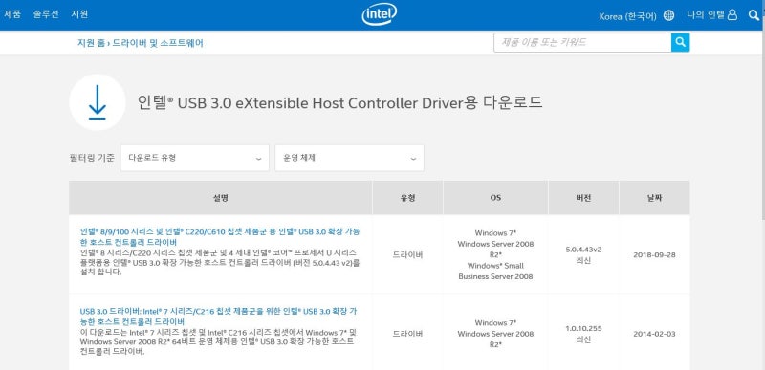Click the 버전 column header
The width and height of the screenshot is (765, 370).
point(583,198)
